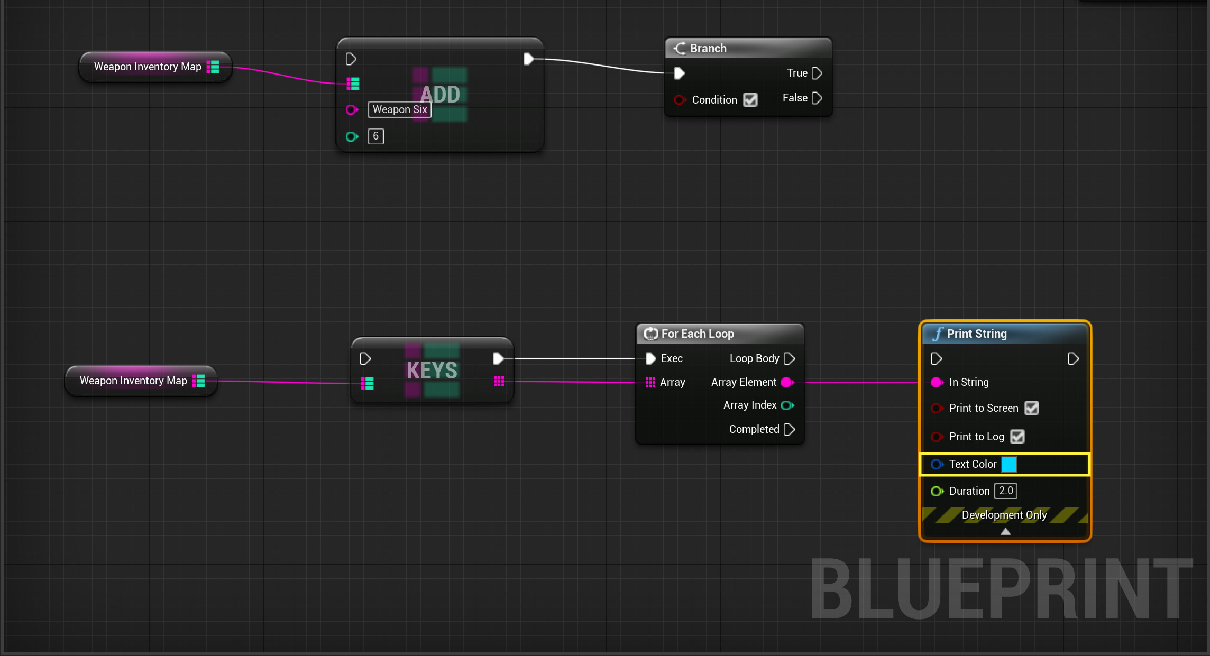
Task: Click the Loop Body exec pin
Action: (x=789, y=358)
